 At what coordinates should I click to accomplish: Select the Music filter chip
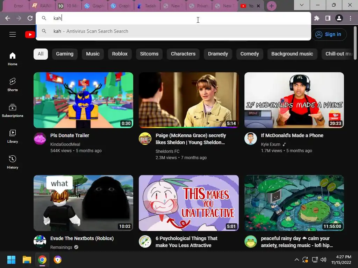click(x=93, y=54)
